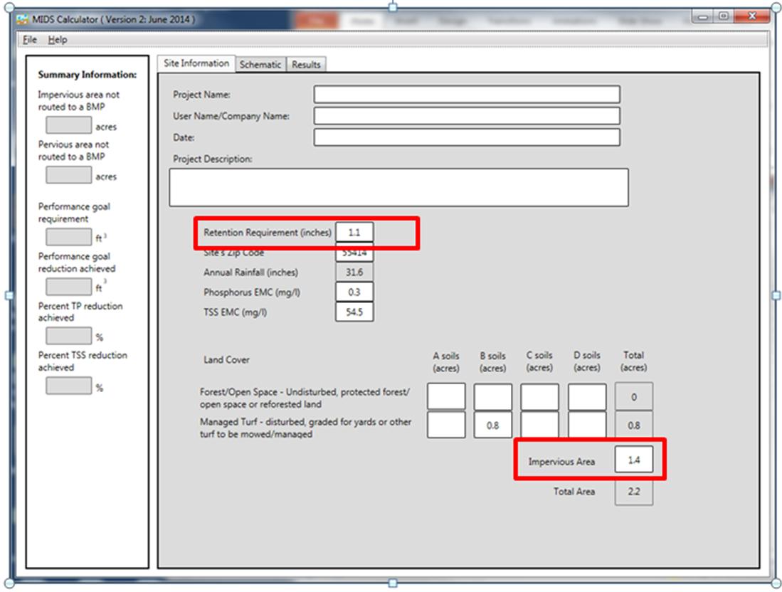
Task: Click the Project Description text box
Action: (x=398, y=187)
